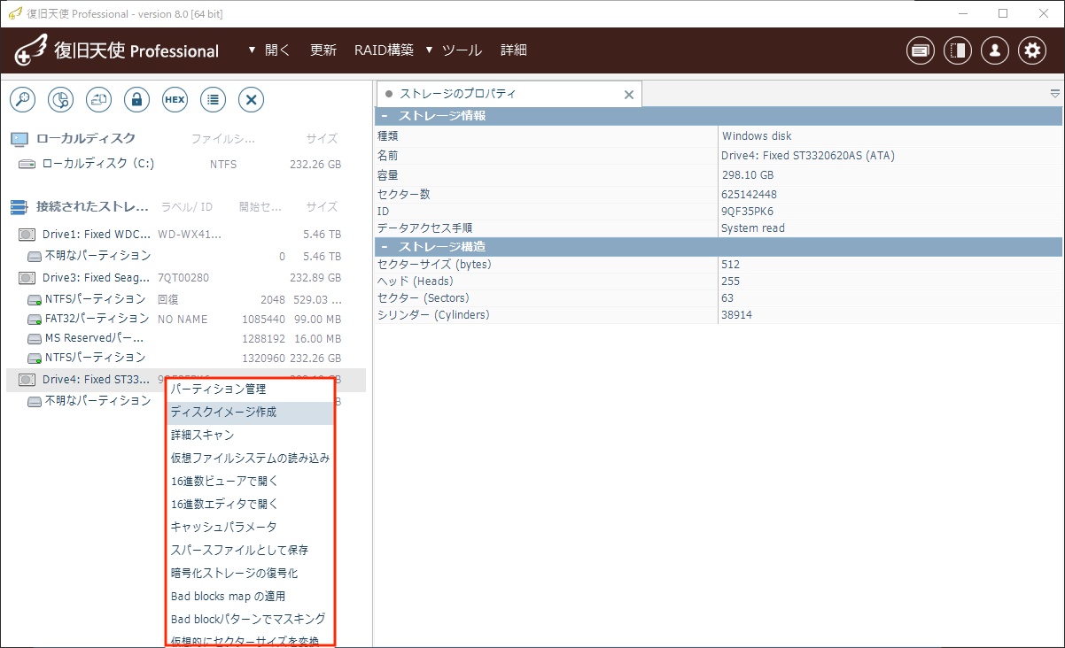Click the padlock toolbar icon
This screenshot has width=1065, height=648.
click(136, 99)
